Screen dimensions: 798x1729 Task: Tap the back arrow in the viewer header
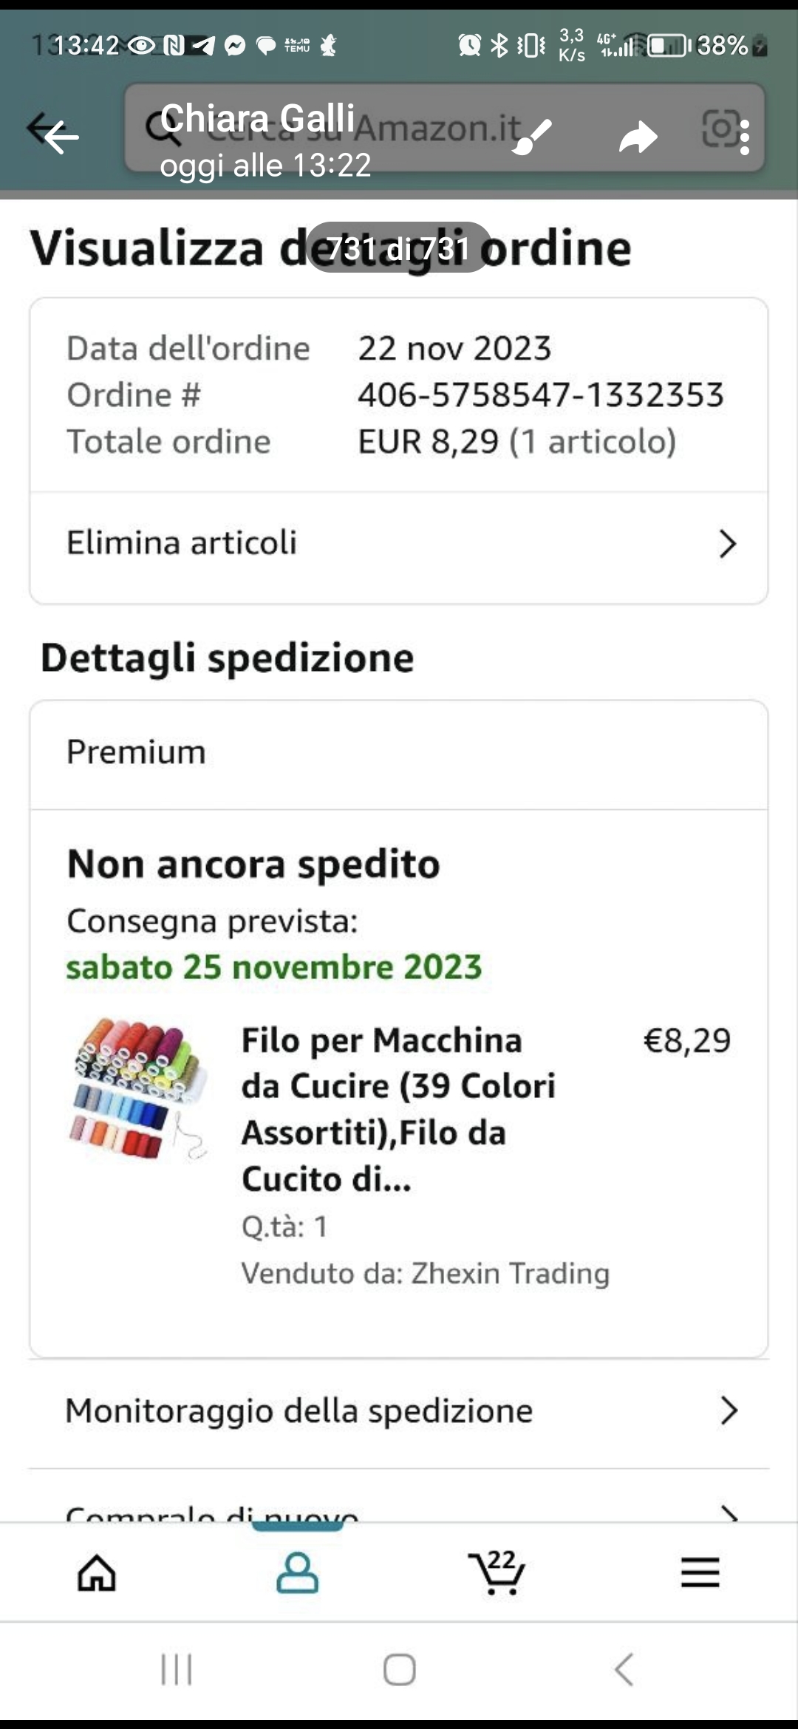[59, 136]
